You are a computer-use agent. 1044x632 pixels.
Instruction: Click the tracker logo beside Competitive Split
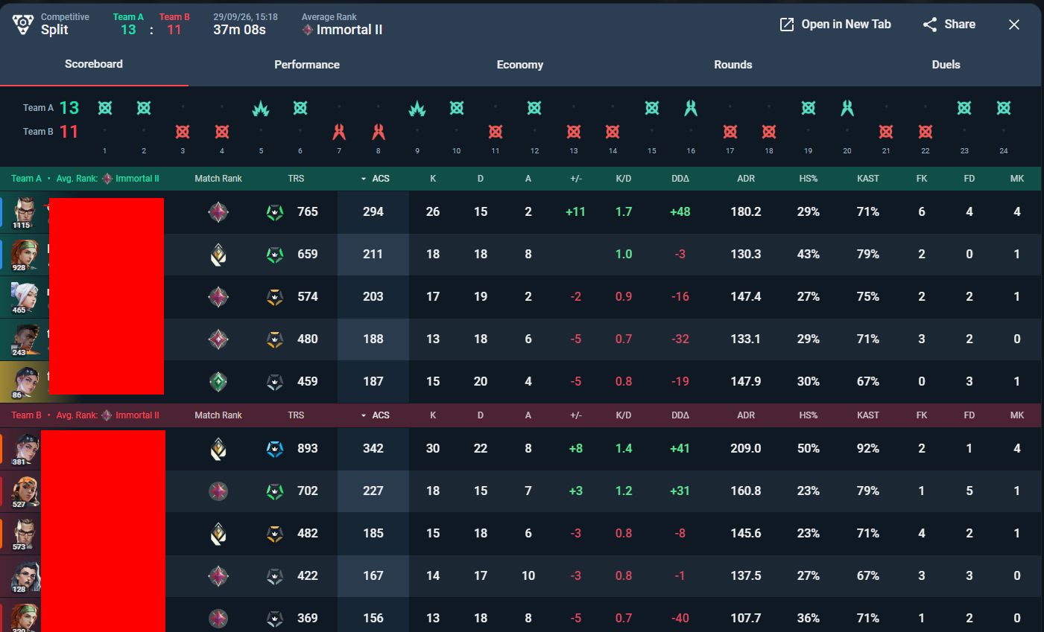[23, 25]
